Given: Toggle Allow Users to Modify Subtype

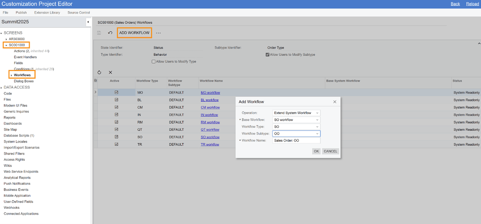Looking at the screenshot, I should click(268, 55).
